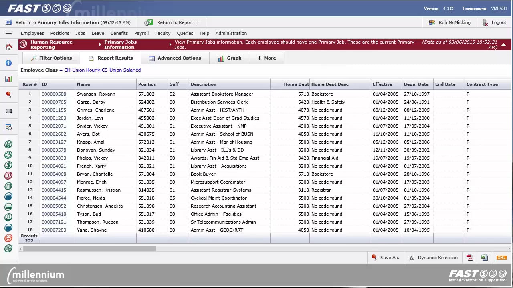This screenshot has height=288, width=513.
Task: Open the blue information icon in sidebar
Action: 8,63
